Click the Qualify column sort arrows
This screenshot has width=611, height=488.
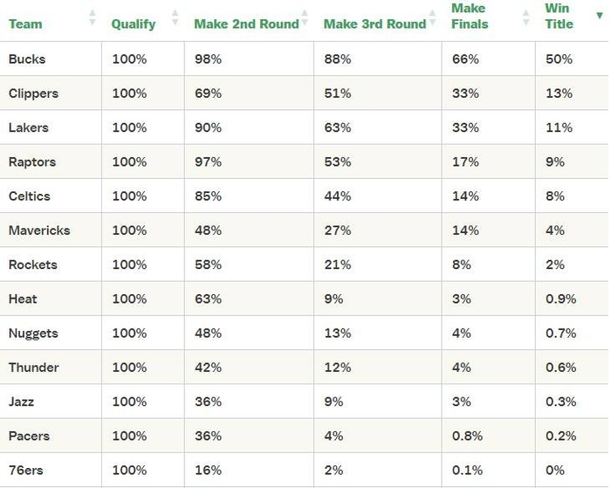[175, 17]
